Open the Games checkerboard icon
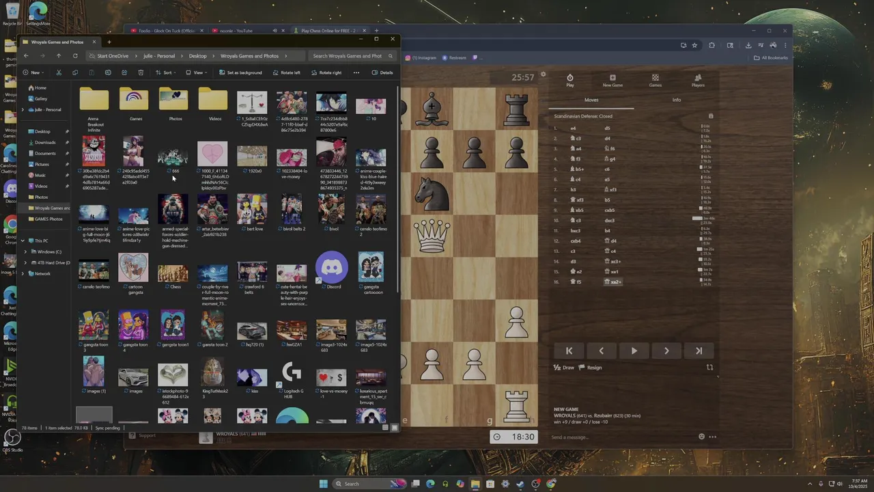Viewport: 874px width, 492px height. [655, 78]
